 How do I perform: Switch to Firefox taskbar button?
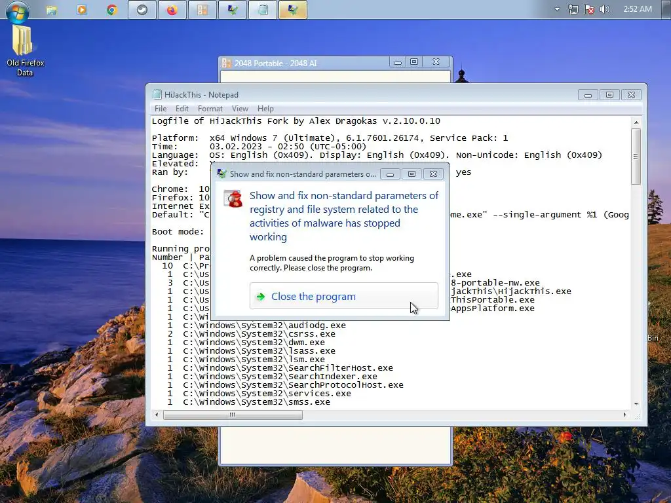(172, 10)
